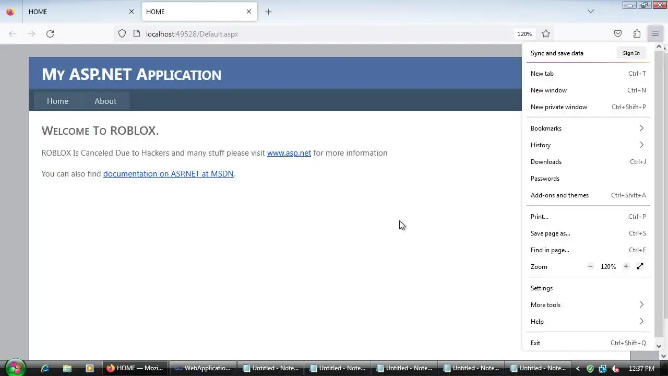Expand the Bookmarks submenu
Screen dimensions: 668x376
click(x=588, y=128)
